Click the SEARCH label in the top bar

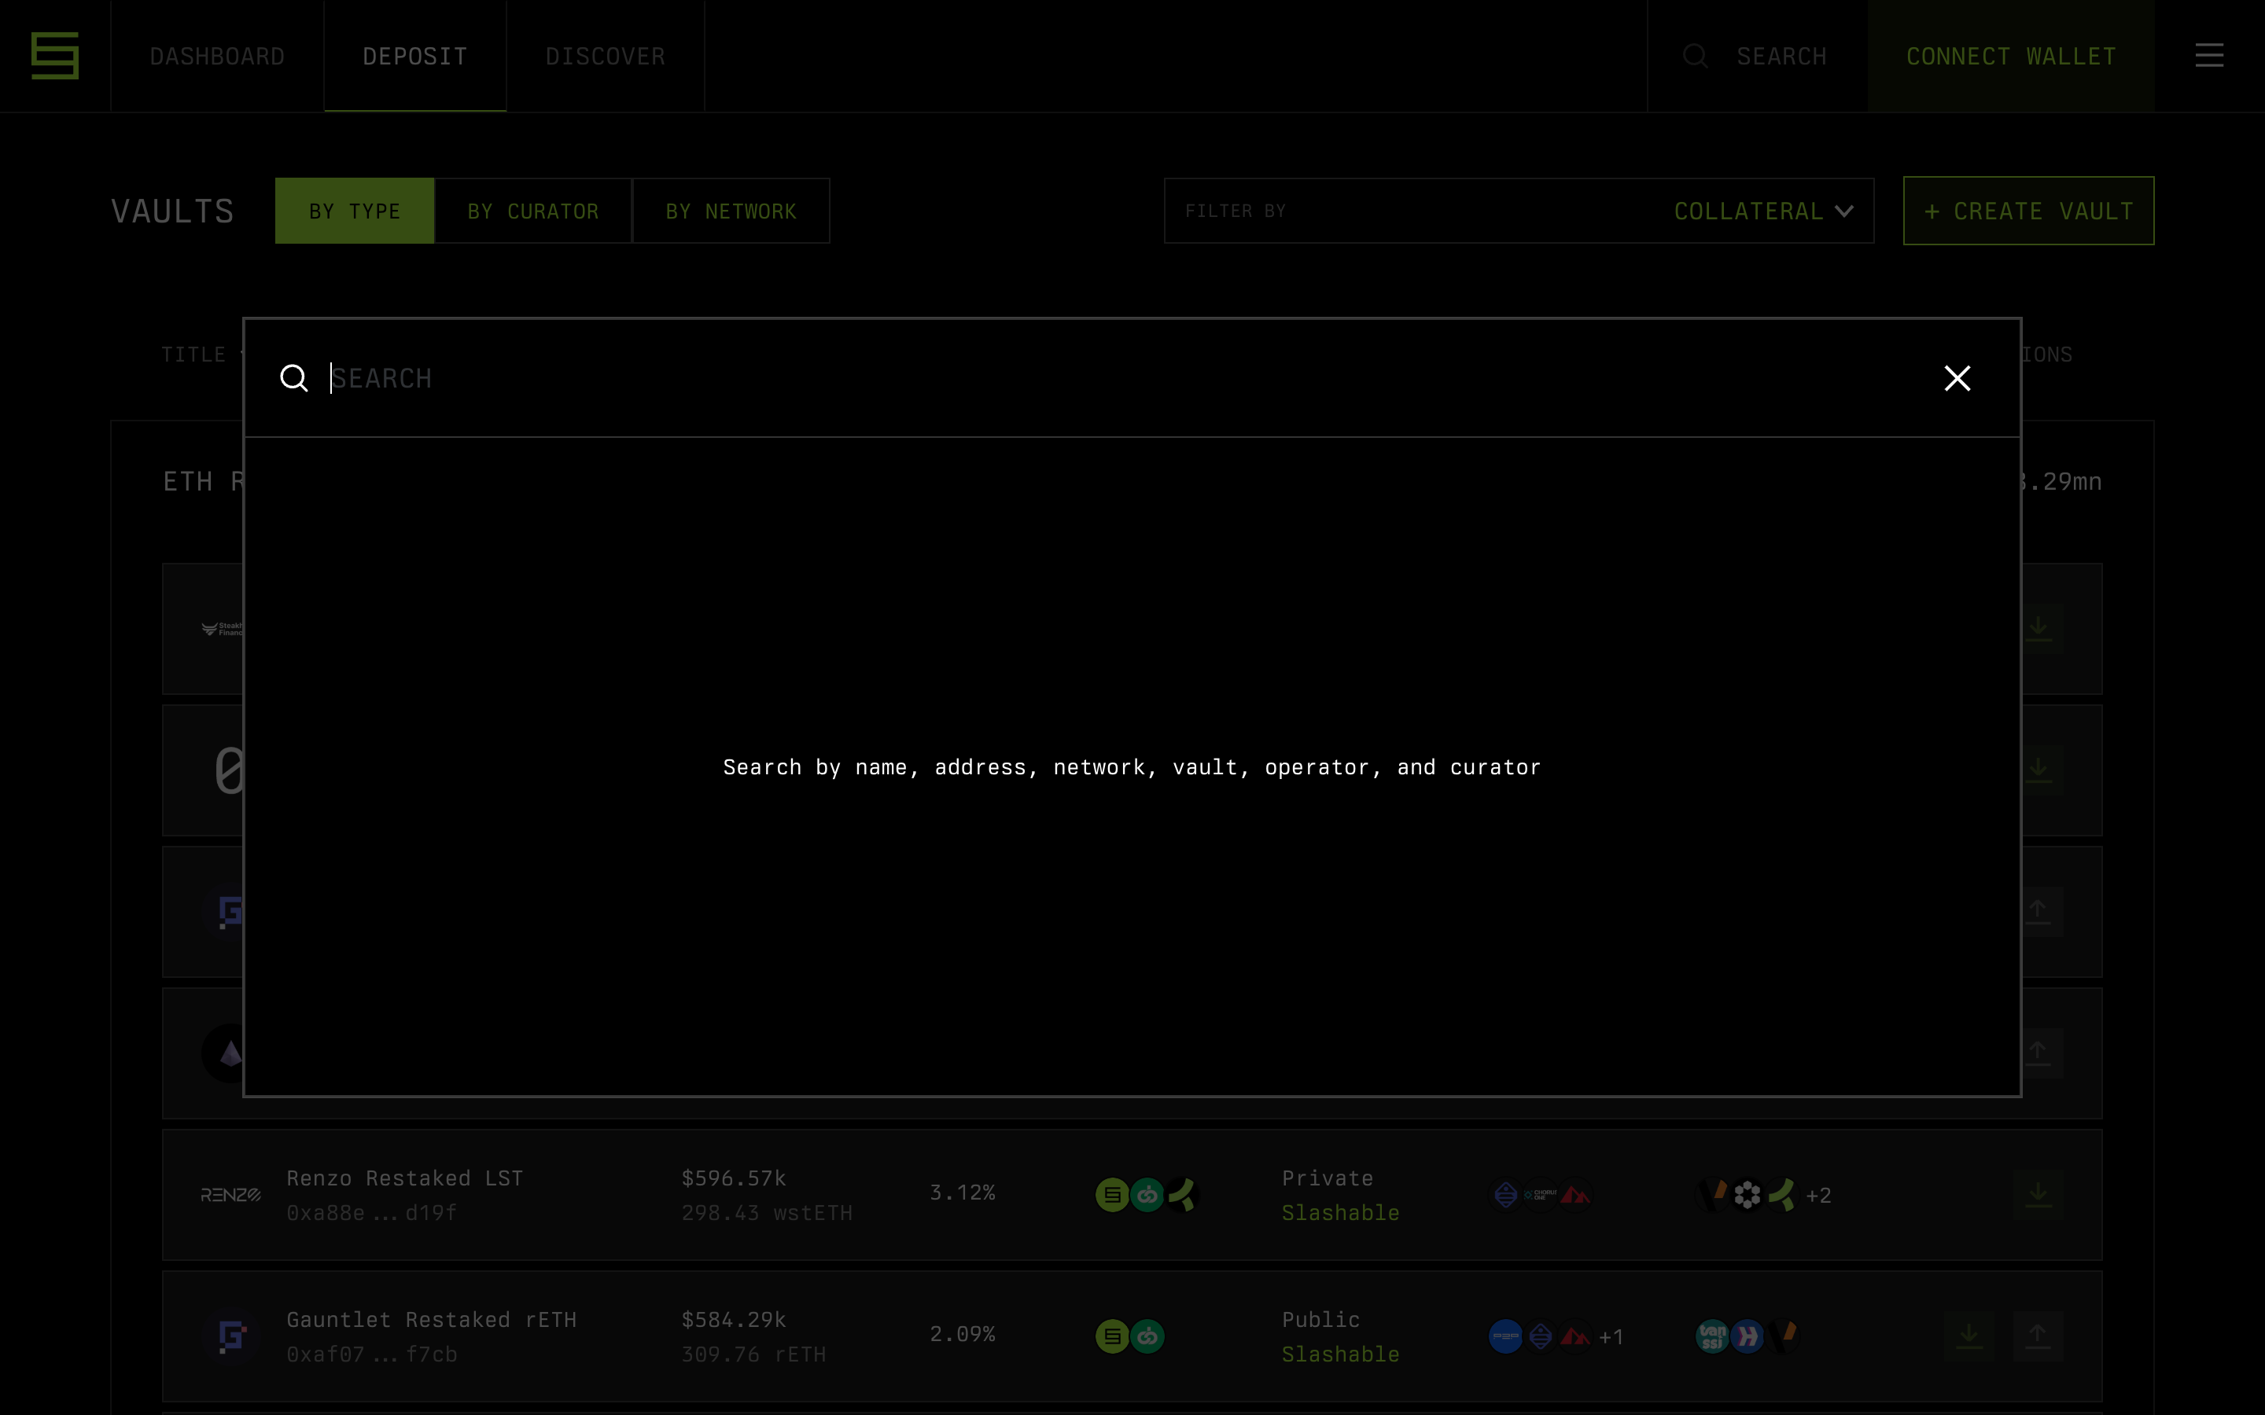pyautogui.click(x=1781, y=56)
